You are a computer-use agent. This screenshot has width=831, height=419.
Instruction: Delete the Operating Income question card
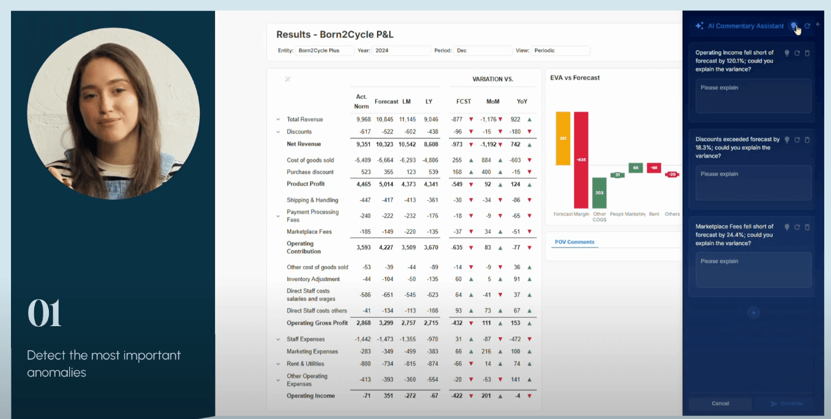tap(807, 53)
